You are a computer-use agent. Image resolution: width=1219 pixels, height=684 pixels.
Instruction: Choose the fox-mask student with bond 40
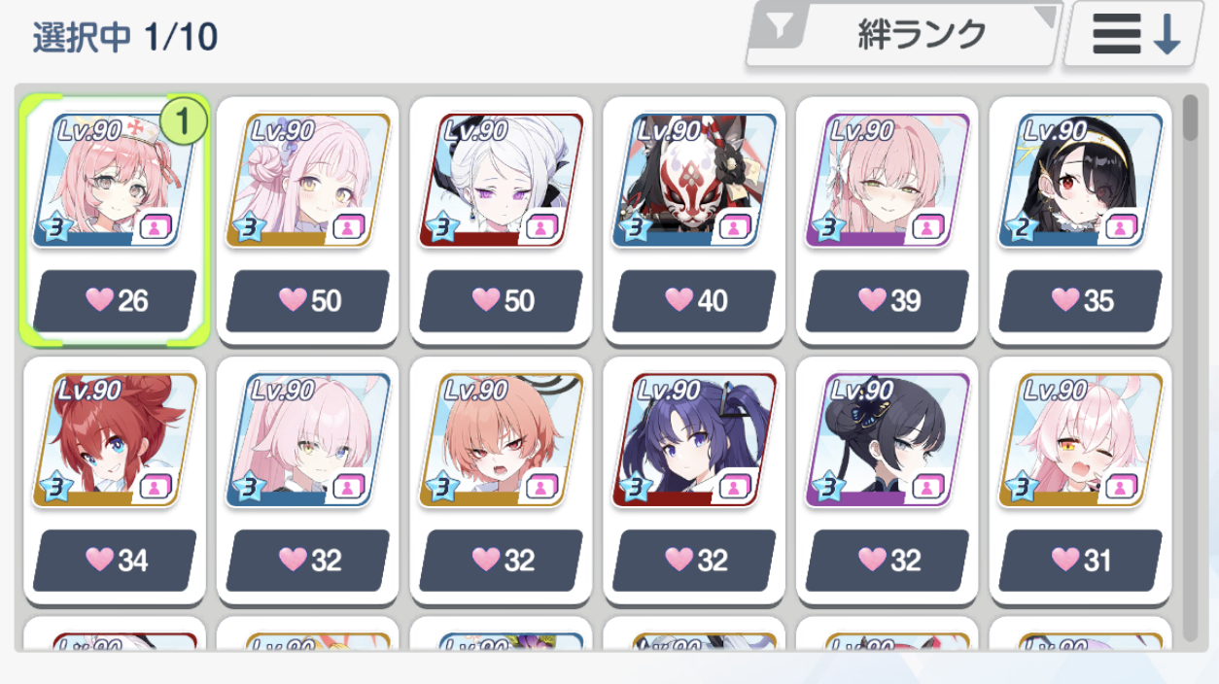(695, 221)
